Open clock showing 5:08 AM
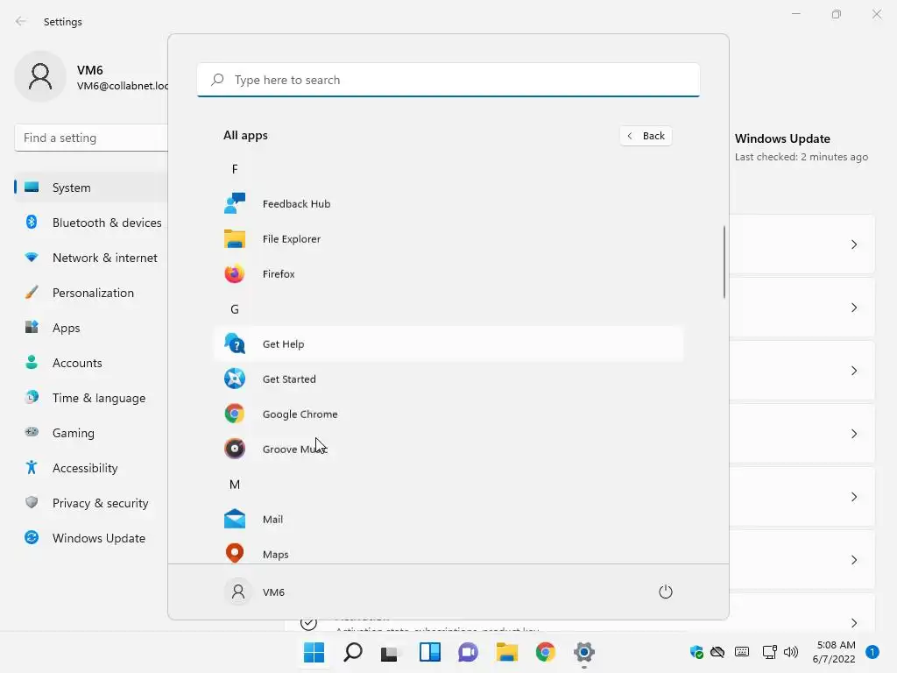The height and width of the screenshot is (673, 897). [835, 652]
